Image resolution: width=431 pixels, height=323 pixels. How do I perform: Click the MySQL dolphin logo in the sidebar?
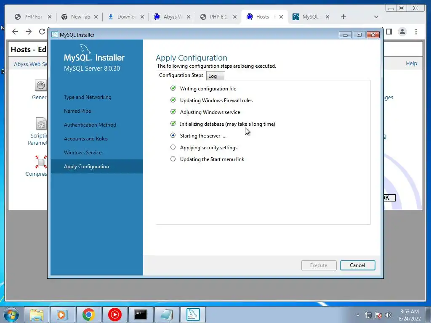point(85,49)
